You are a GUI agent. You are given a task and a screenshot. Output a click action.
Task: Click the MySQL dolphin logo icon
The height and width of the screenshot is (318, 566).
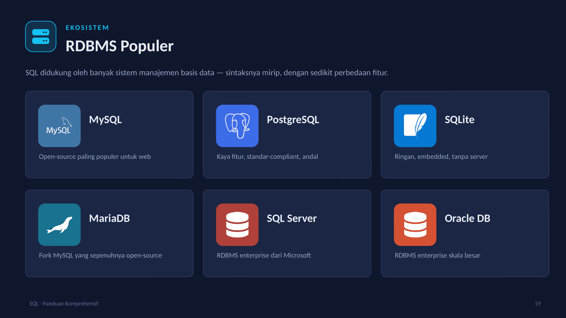coord(59,126)
